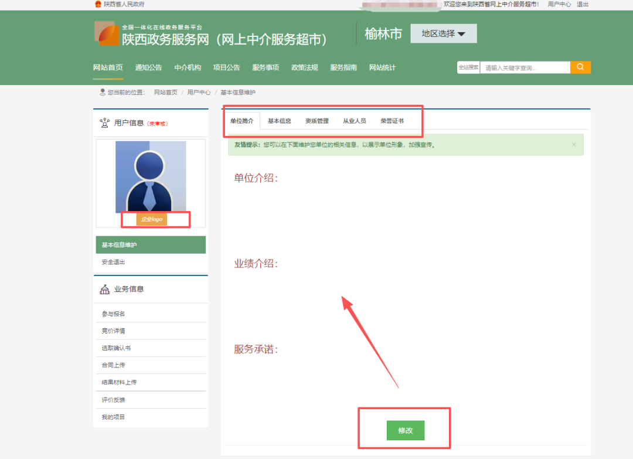Click the 企业logo upload button

[x=152, y=219]
